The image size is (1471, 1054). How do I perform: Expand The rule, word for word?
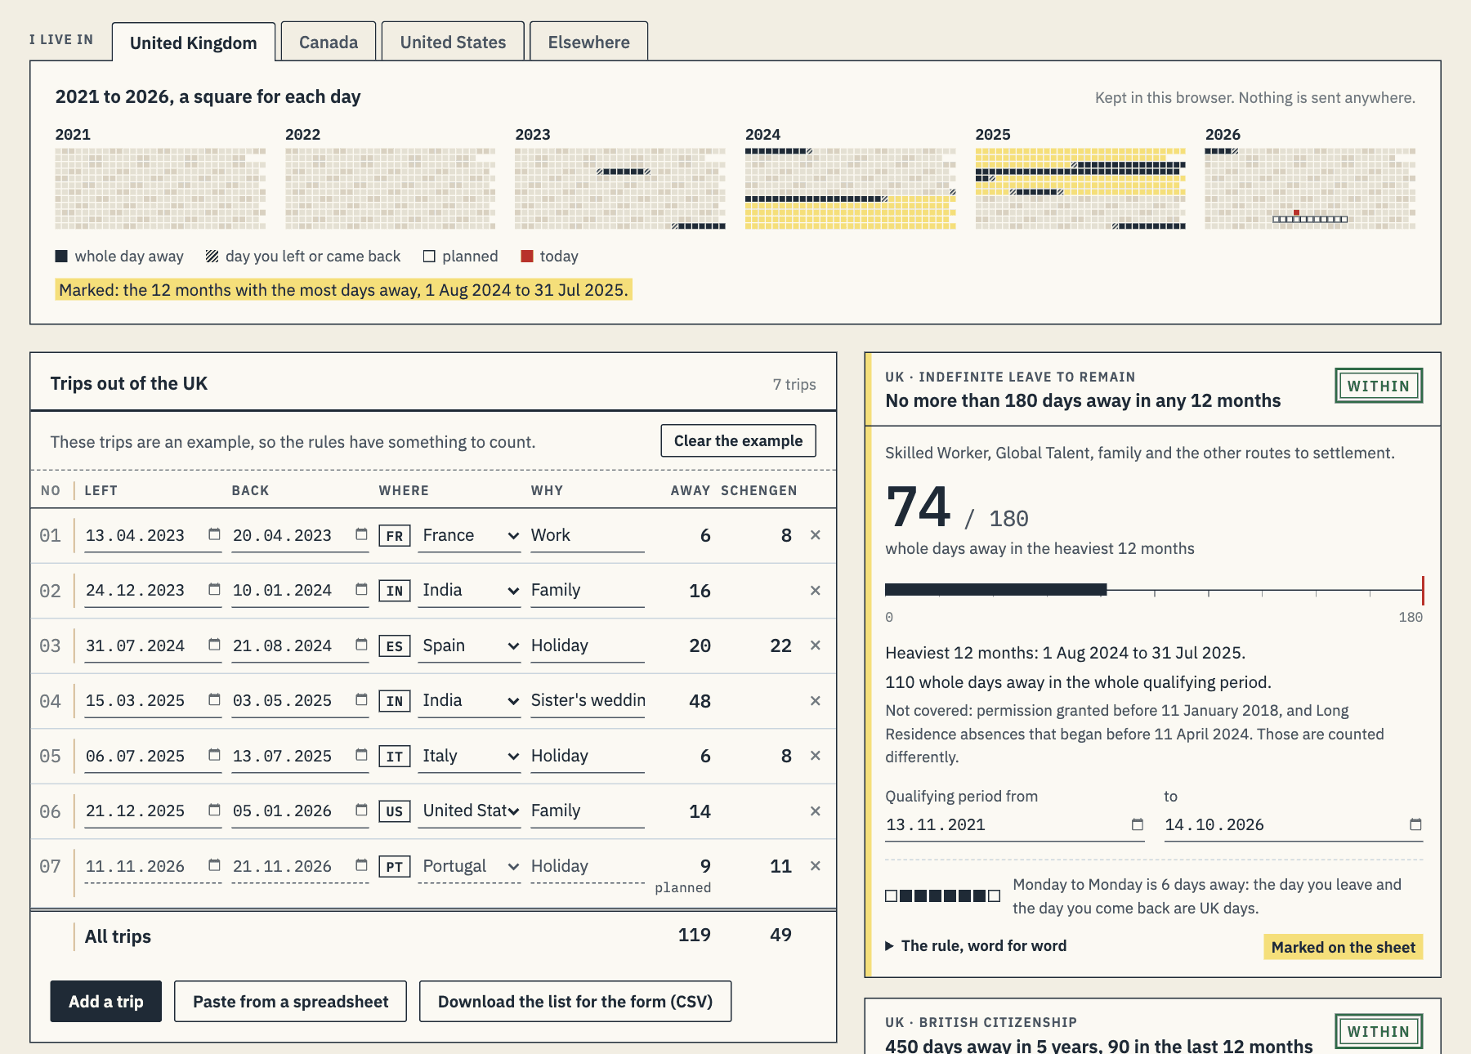(x=976, y=945)
